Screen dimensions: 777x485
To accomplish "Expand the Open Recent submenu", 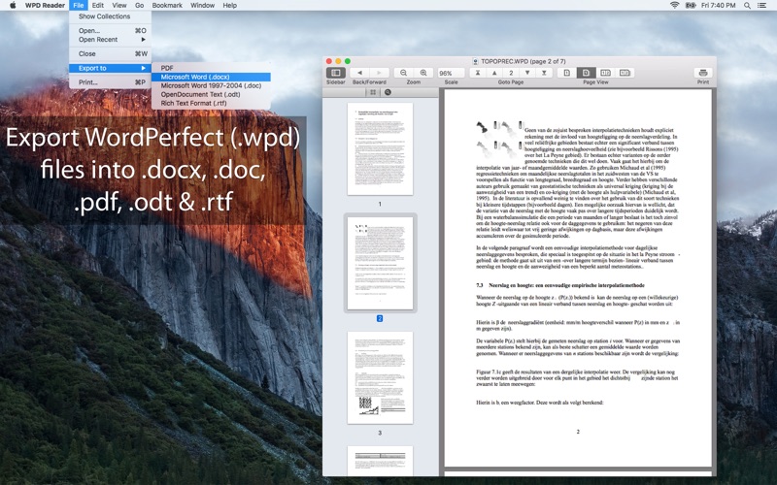I will pos(110,40).
